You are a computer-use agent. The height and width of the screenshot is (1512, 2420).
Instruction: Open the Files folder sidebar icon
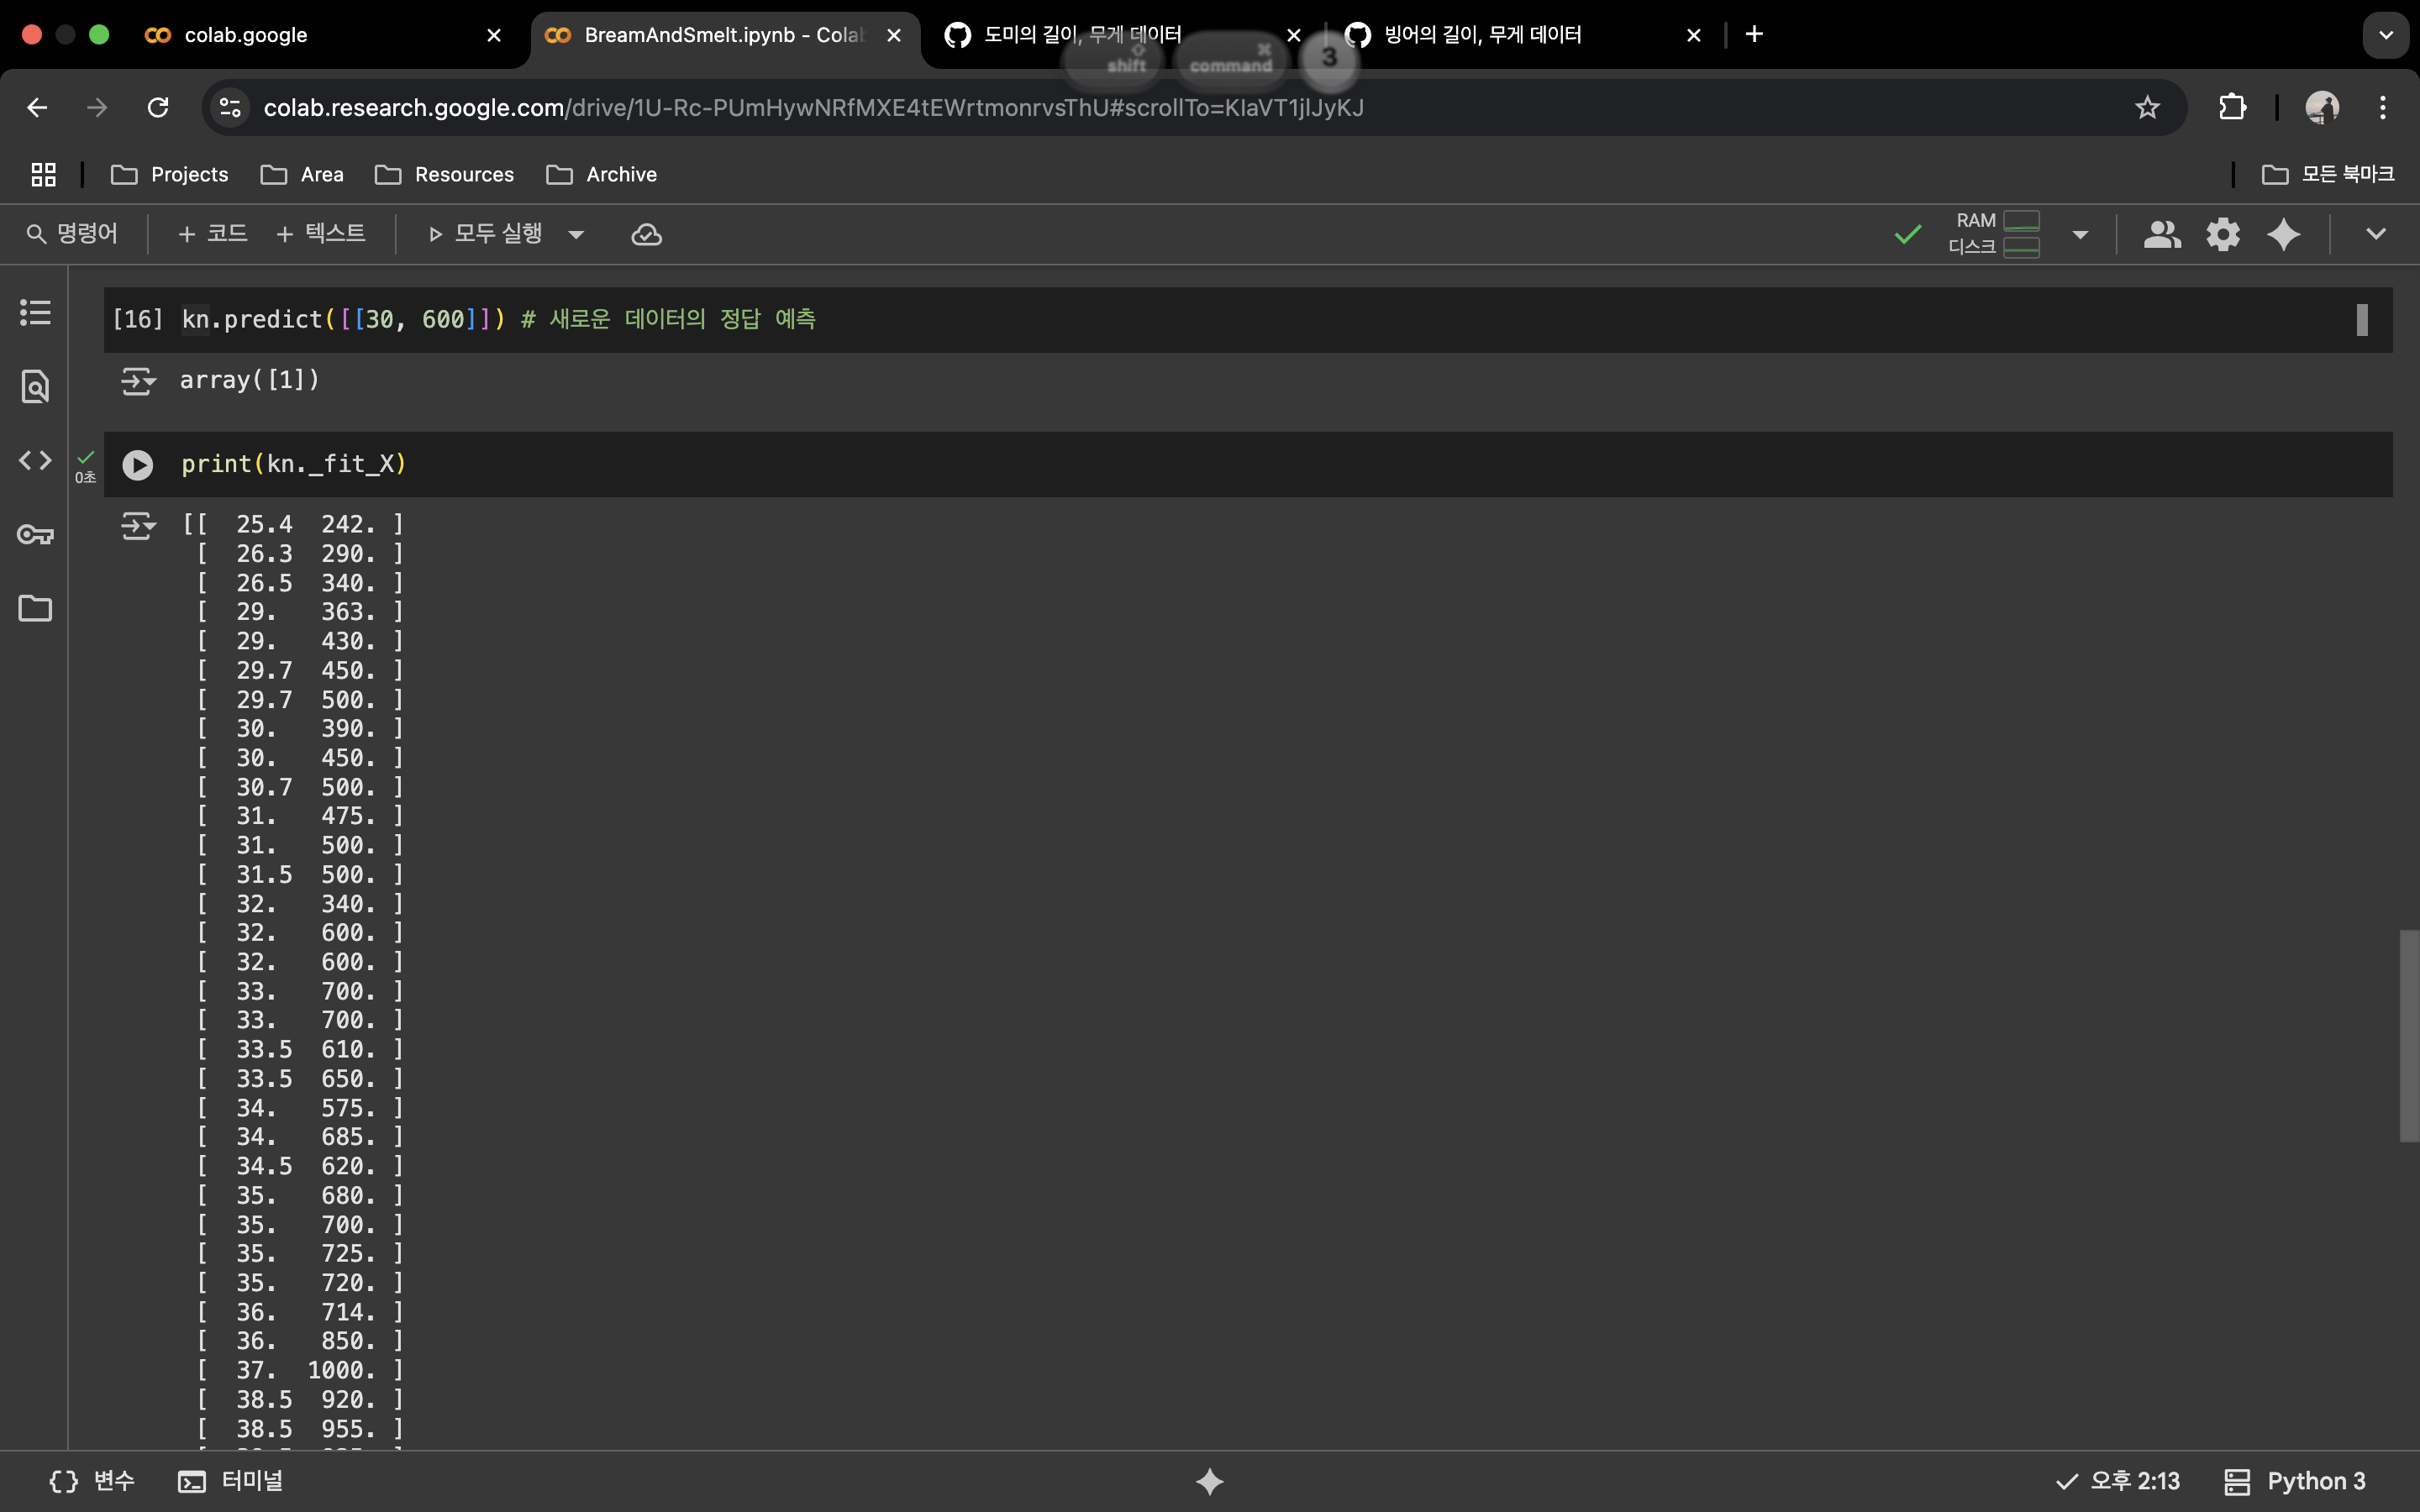(x=35, y=608)
